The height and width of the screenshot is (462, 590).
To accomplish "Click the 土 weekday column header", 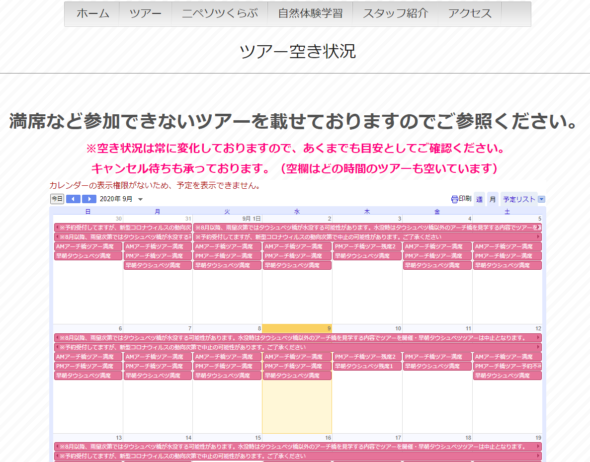I will [x=507, y=211].
